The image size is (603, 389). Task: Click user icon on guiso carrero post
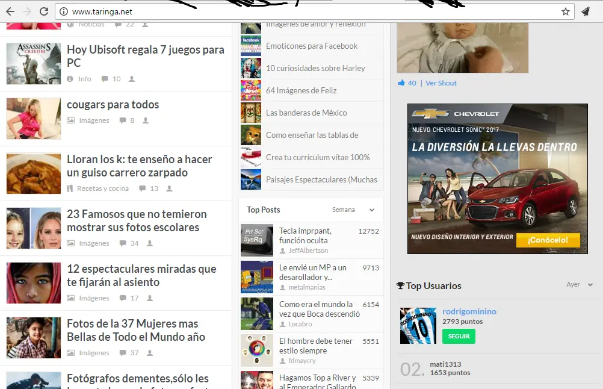tap(169, 188)
